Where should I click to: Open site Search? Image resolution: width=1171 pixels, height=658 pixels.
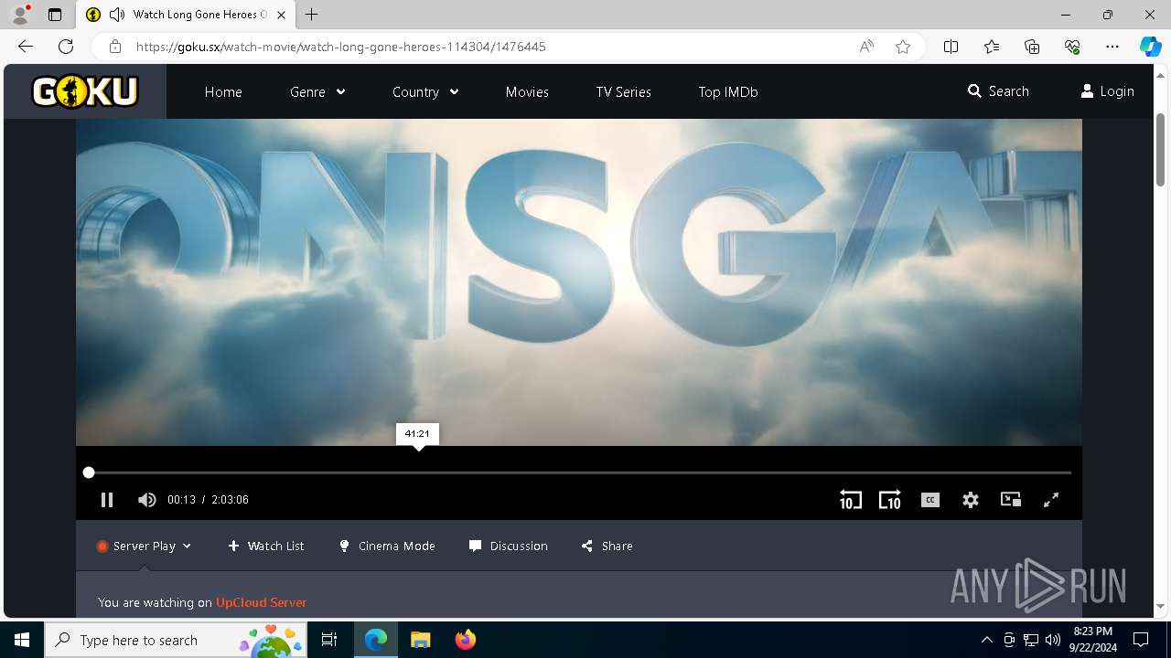pyautogui.click(x=998, y=91)
